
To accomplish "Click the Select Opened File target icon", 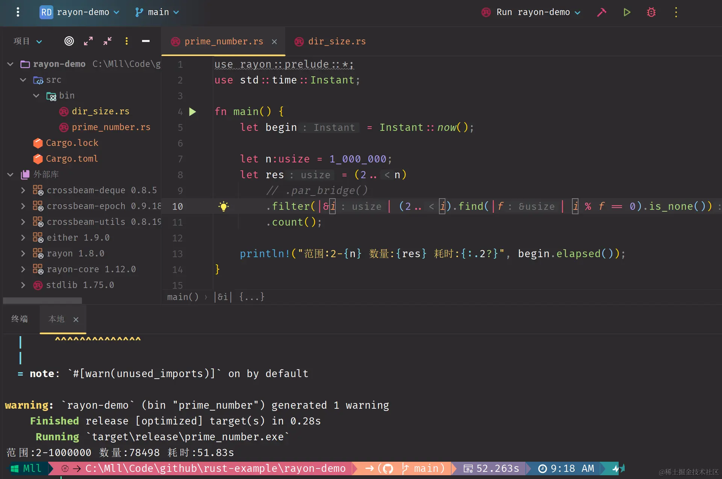I will click(69, 41).
